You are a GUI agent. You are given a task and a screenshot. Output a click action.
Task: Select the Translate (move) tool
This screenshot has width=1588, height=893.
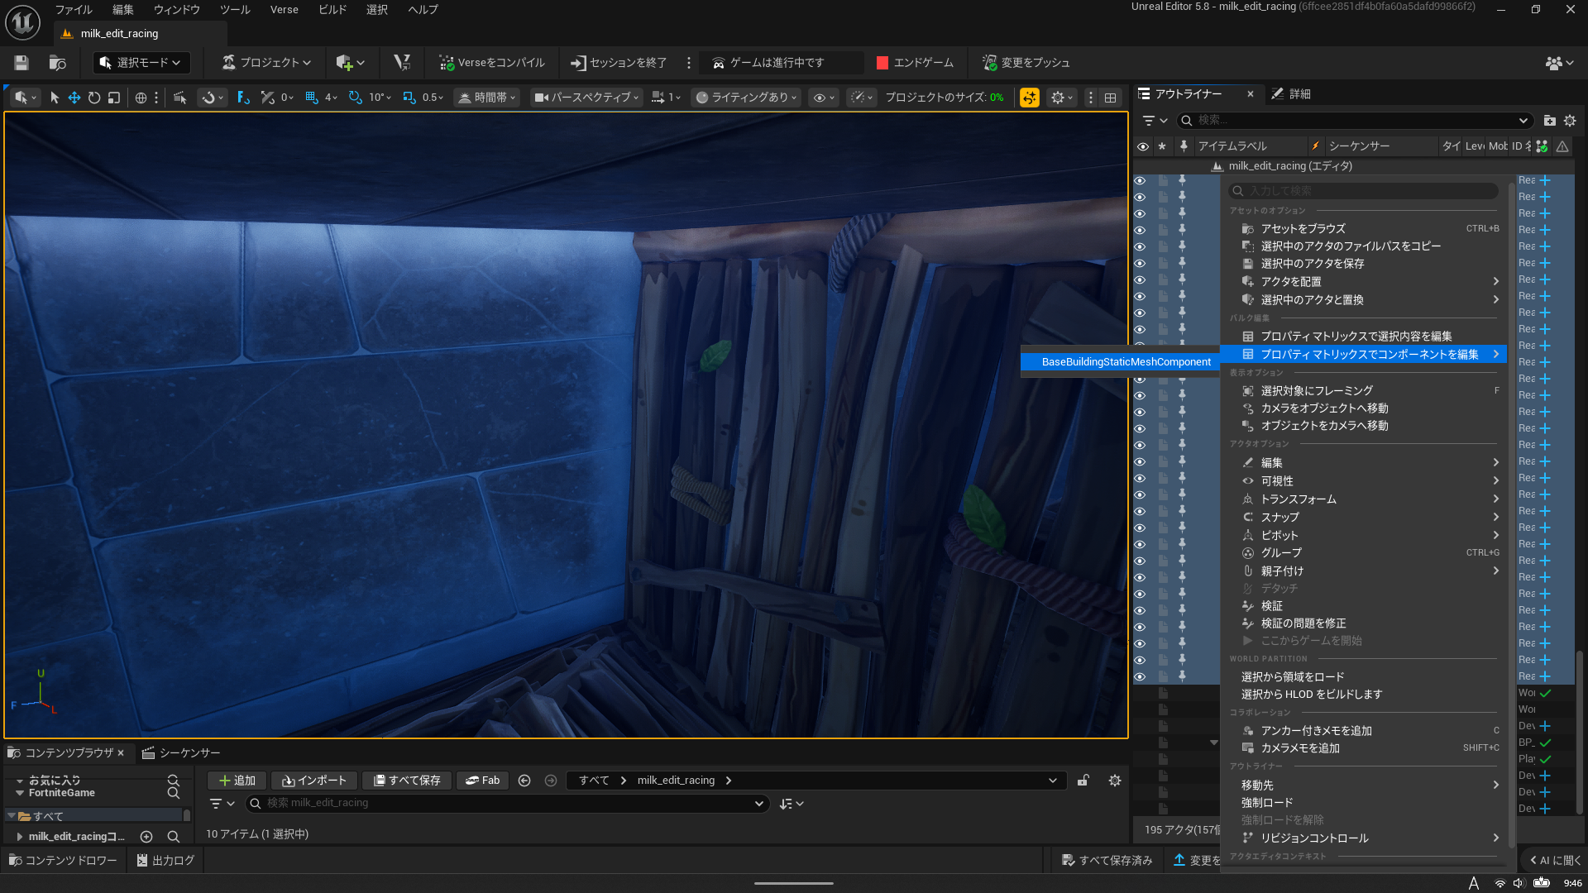click(x=74, y=98)
